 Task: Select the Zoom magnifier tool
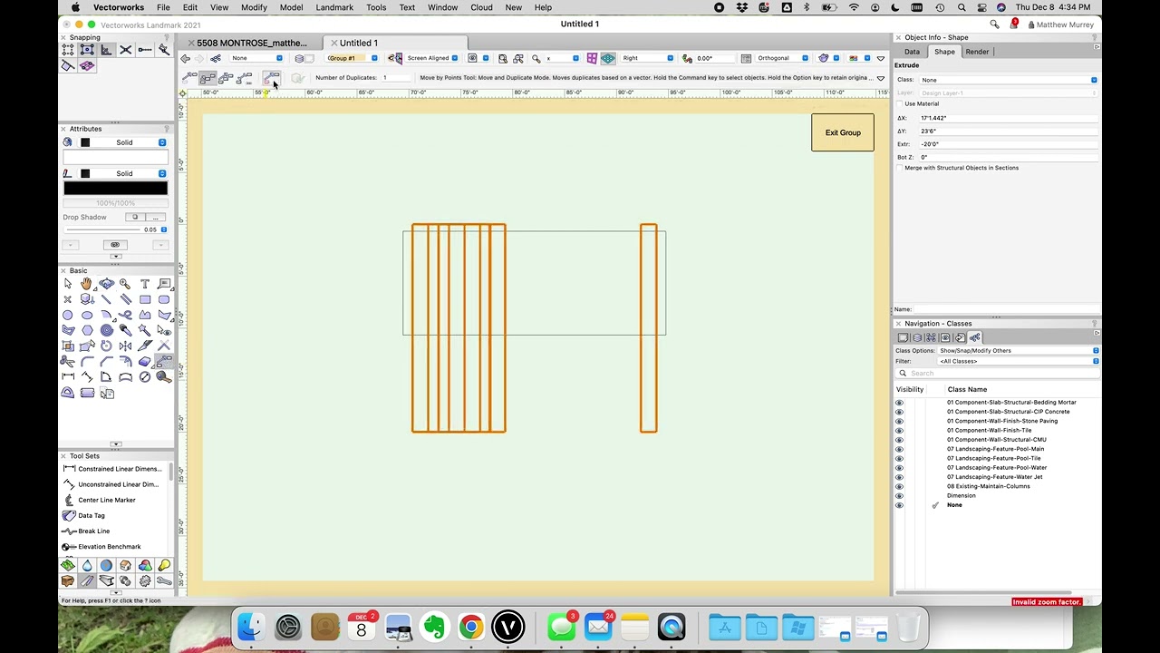click(125, 284)
